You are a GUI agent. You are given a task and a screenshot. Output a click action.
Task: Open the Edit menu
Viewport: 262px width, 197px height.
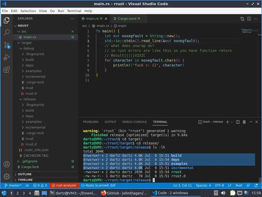coord(14,11)
